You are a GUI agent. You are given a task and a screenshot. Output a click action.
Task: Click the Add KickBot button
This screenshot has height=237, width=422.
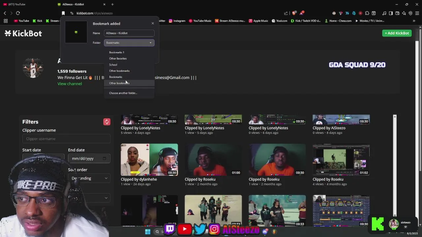pyautogui.click(x=397, y=33)
